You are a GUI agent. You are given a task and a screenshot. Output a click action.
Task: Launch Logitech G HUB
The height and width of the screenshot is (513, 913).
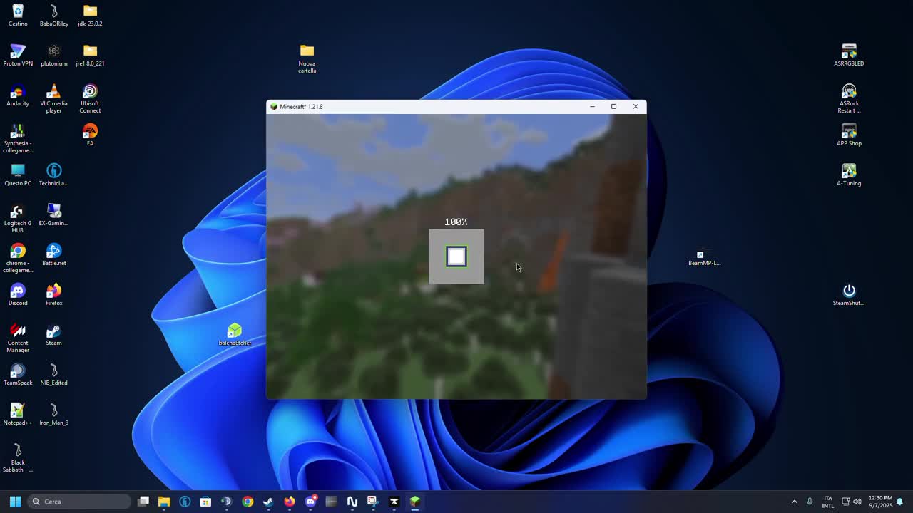18,212
